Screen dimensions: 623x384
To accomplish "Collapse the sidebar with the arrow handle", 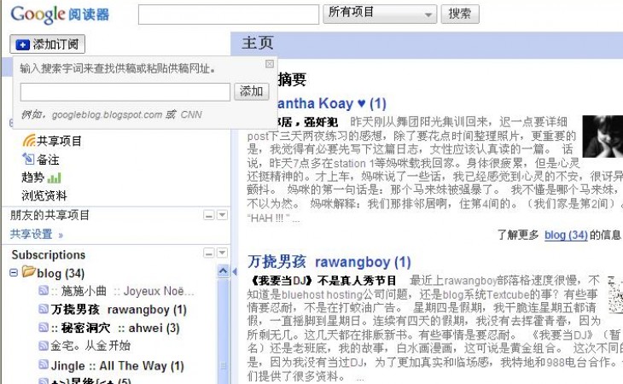I will 235,271.
